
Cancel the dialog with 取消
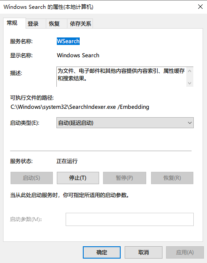144,252
